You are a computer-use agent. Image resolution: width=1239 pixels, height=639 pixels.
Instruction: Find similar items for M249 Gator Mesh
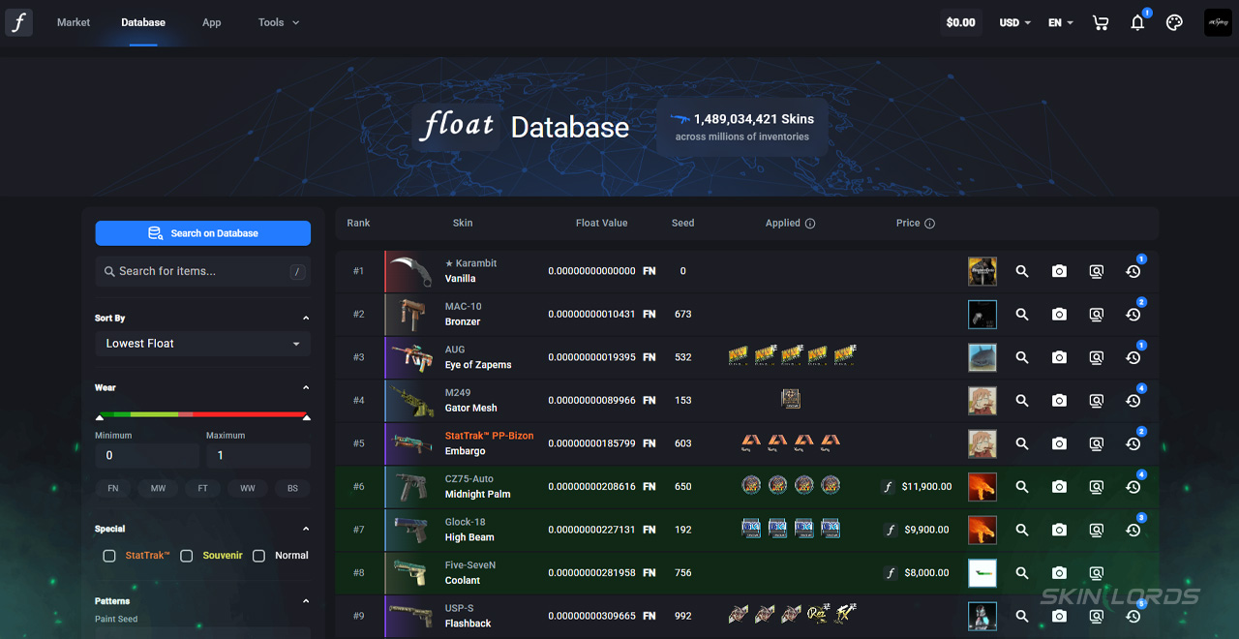coord(1096,401)
